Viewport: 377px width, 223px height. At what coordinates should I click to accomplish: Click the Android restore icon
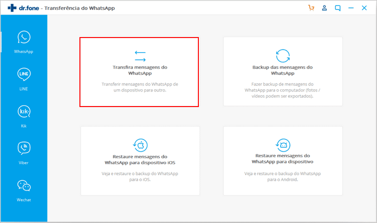click(x=283, y=145)
